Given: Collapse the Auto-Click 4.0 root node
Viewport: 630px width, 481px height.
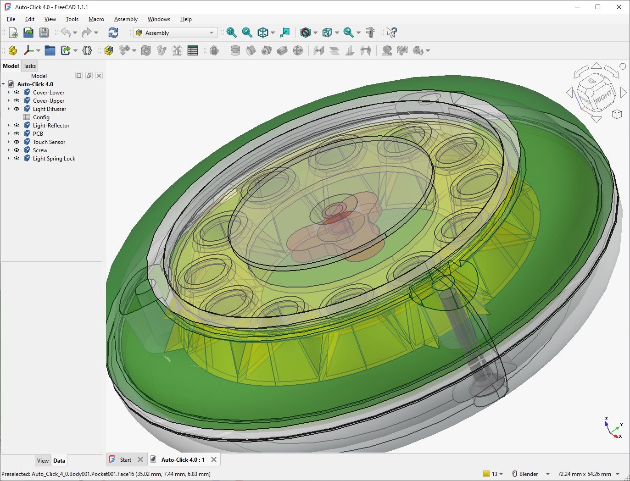Looking at the screenshot, I should [4, 84].
